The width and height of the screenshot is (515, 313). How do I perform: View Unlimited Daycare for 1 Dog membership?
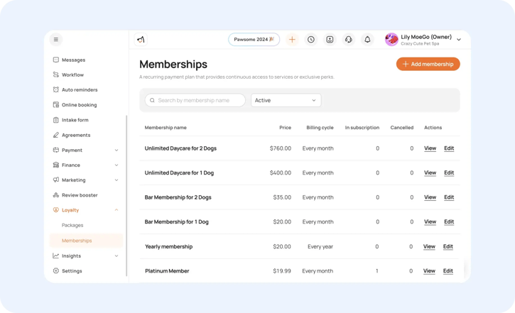pyautogui.click(x=430, y=172)
